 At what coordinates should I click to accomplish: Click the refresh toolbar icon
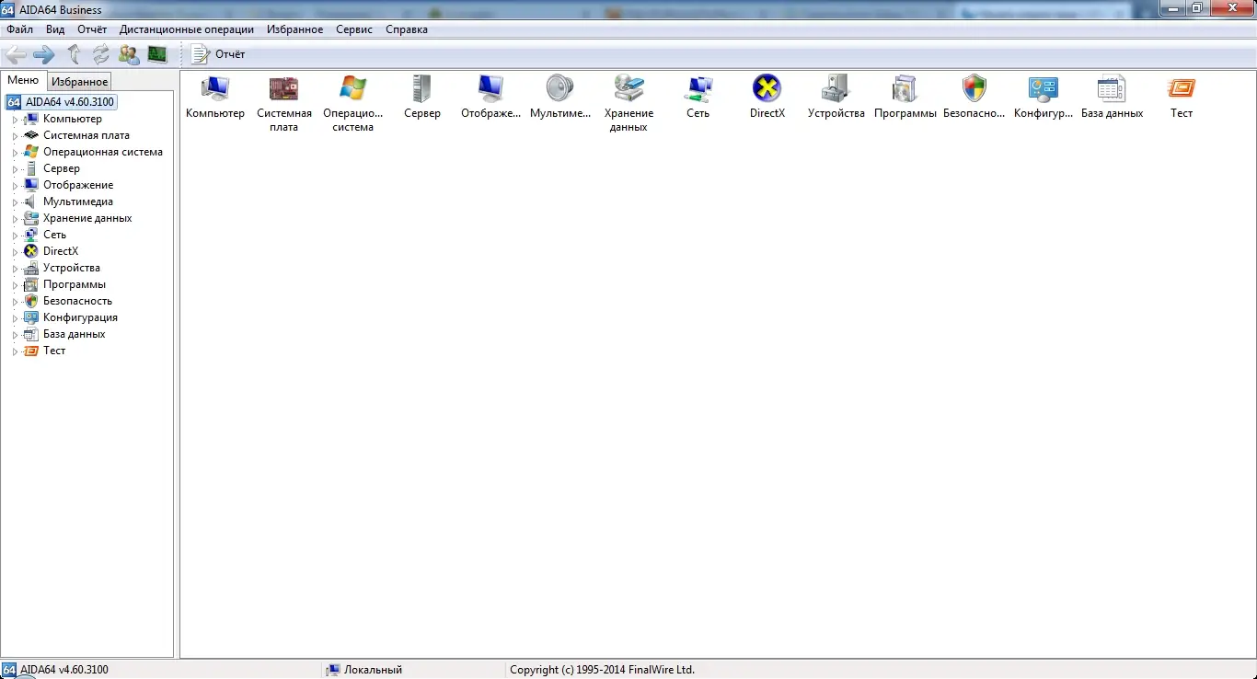click(x=100, y=54)
